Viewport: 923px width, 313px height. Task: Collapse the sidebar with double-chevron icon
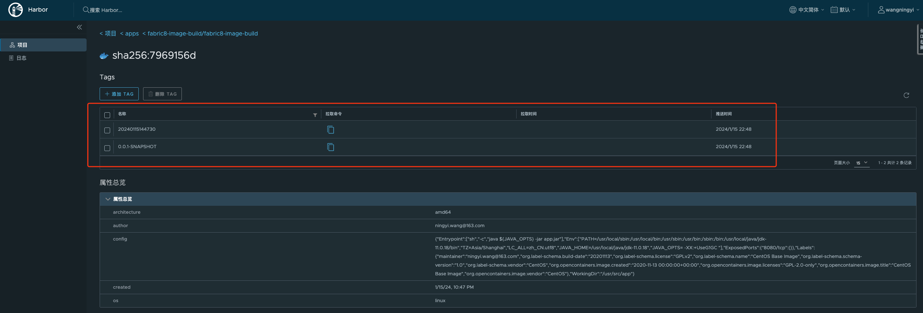(x=79, y=27)
